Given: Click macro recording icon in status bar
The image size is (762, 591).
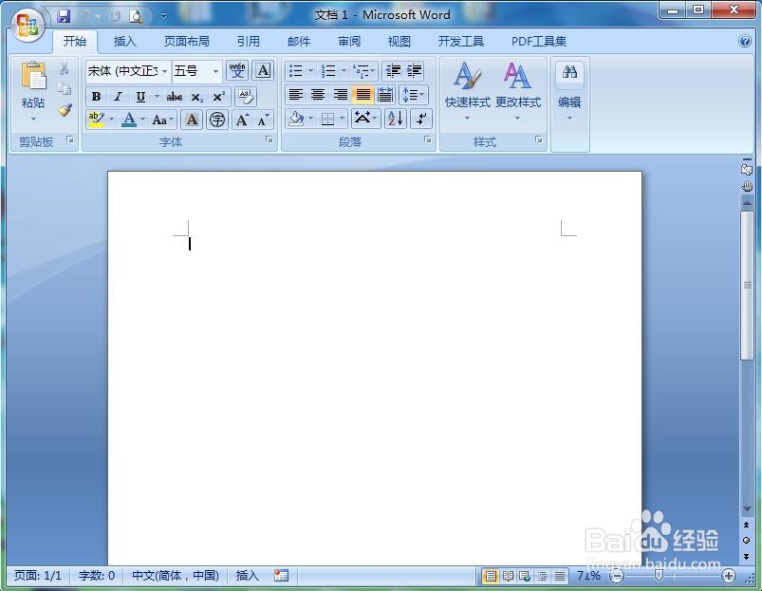Looking at the screenshot, I should (x=282, y=576).
